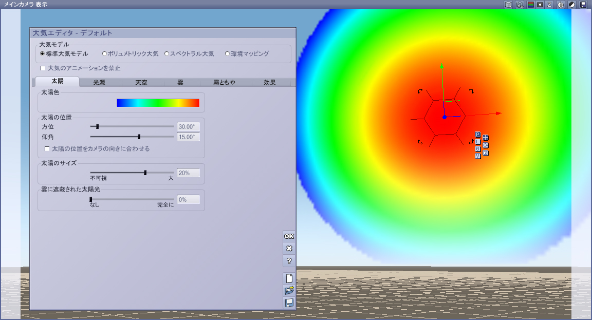Click the 太陽色 rainbow gradient swatch
Screen dimensions: 592x320
(x=158, y=103)
